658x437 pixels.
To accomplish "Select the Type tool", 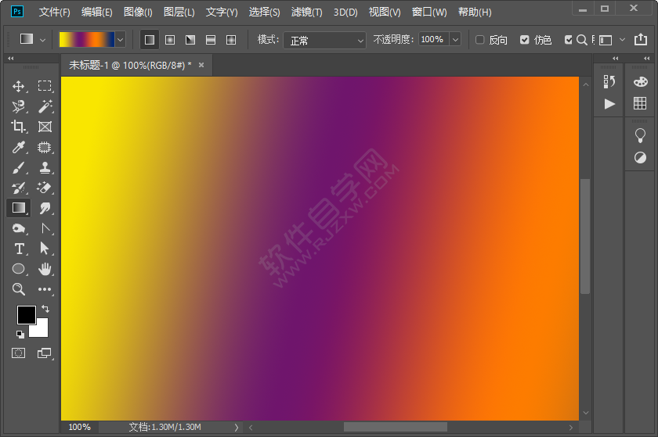I will tap(19, 249).
